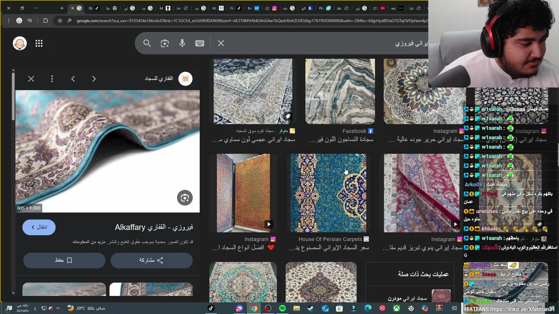The width and height of the screenshot is (559, 314).
Task: Open the Extensions puzzle icon
Action: (x=45, y=20)
